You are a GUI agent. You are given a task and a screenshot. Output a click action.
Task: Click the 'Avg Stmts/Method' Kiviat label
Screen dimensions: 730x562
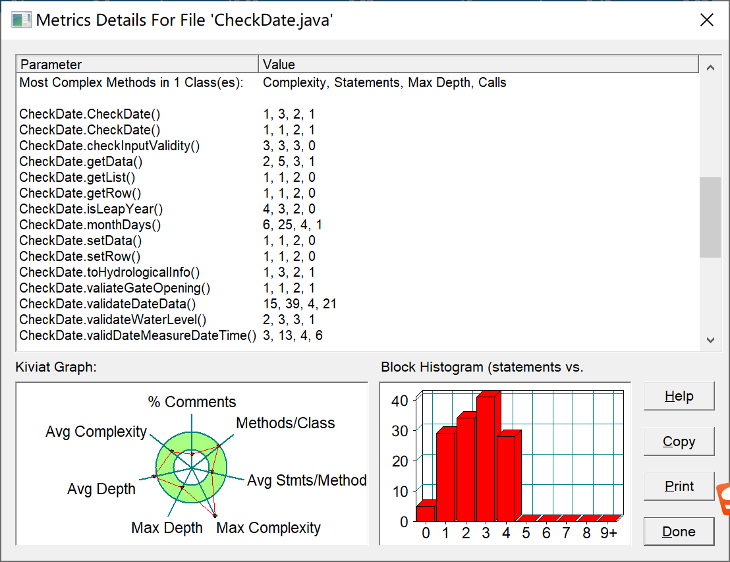point(307,480)
